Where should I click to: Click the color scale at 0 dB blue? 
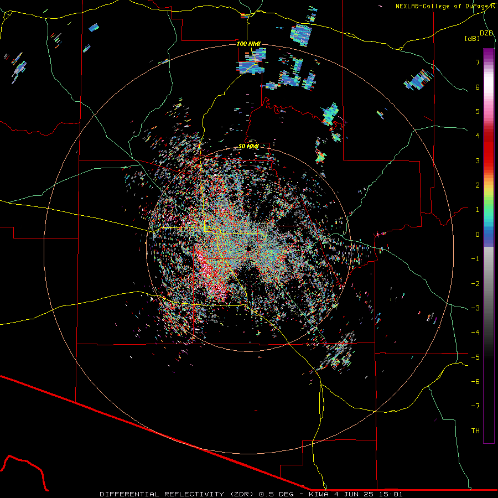pos(489,235)
